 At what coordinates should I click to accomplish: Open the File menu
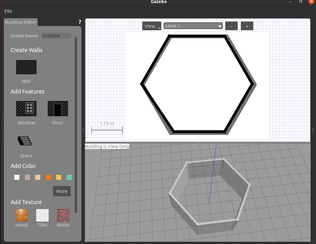8,11
